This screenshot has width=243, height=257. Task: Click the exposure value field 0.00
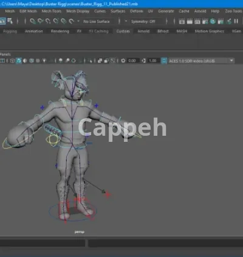tap(132, 61)
